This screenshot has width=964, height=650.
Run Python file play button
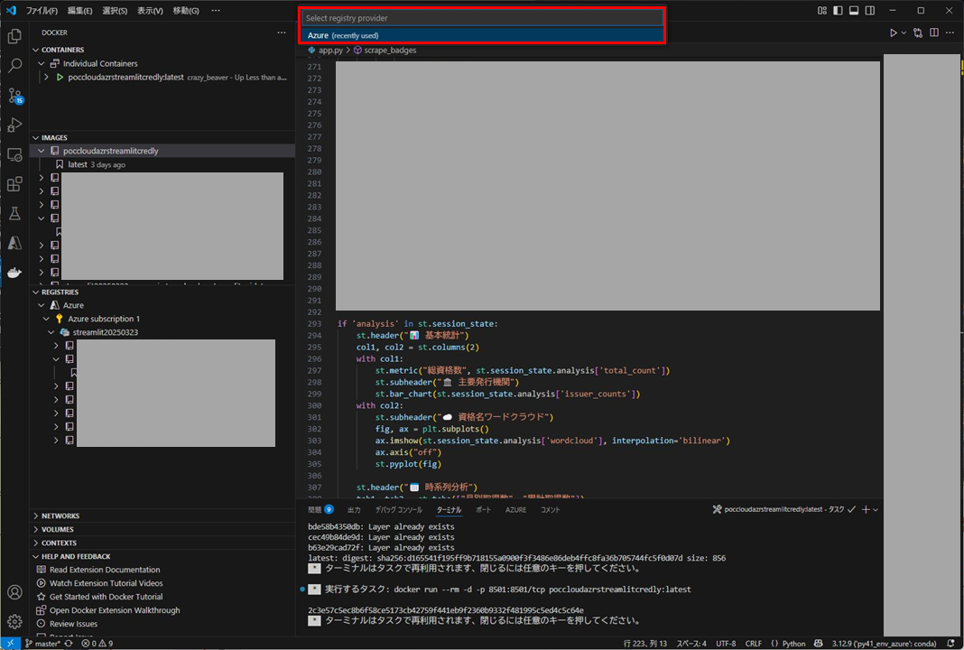tap(893, 32)
